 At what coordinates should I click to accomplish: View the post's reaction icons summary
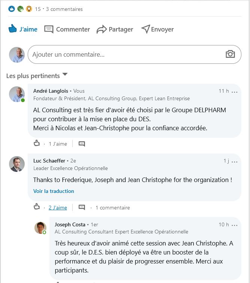pos(20,9)
